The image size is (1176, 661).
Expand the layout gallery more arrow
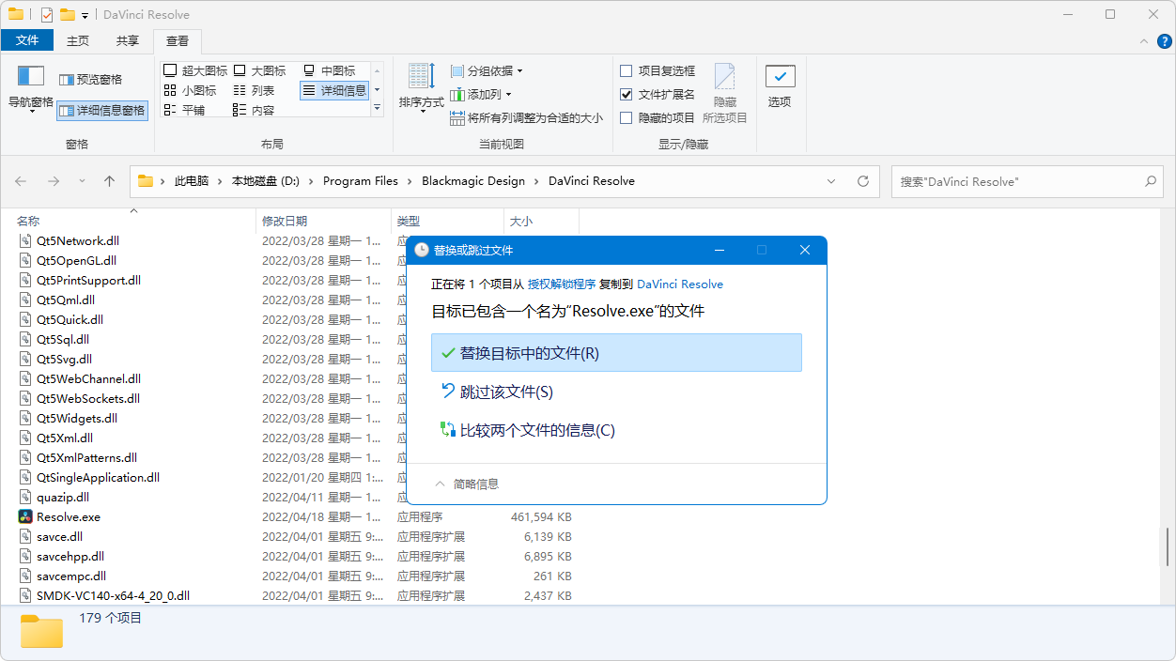pos(378,109)
